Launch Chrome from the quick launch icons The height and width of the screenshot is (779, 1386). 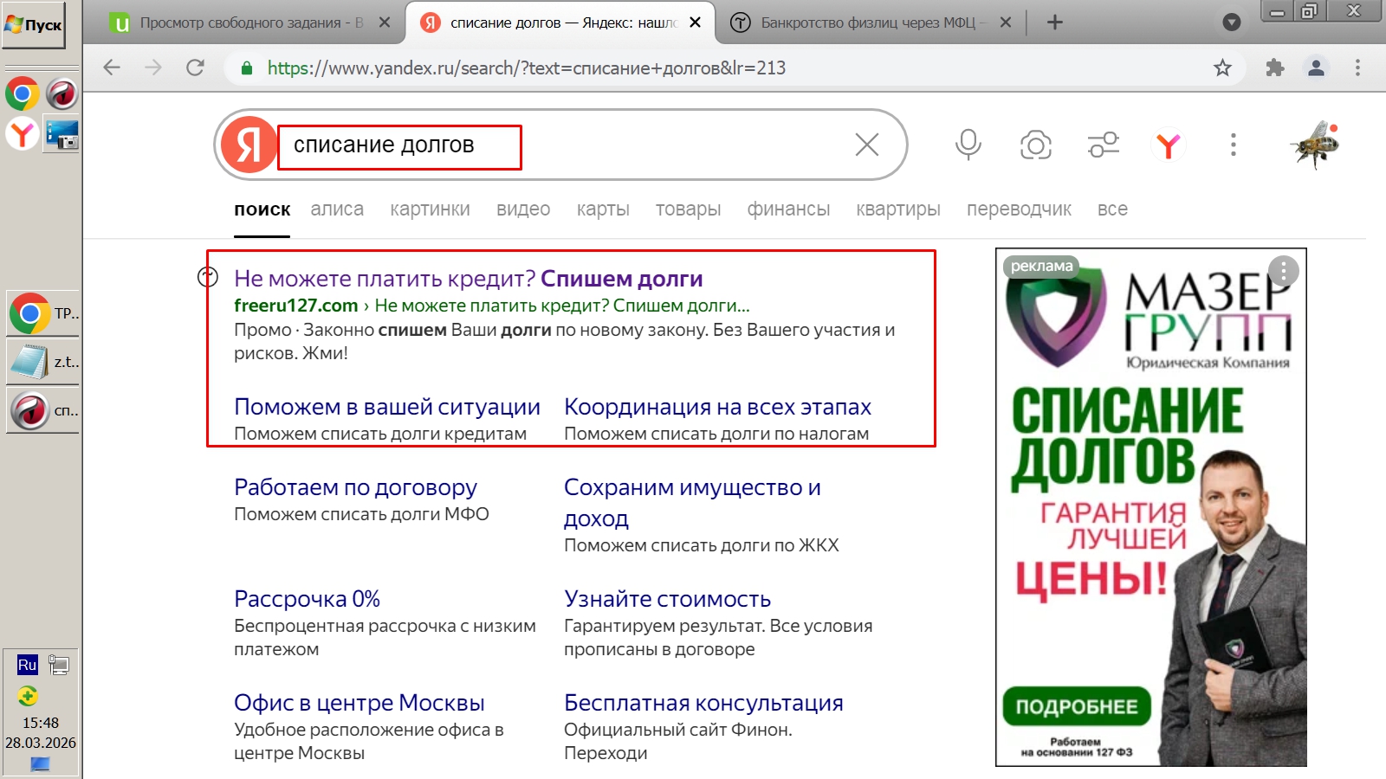point(22,93)
